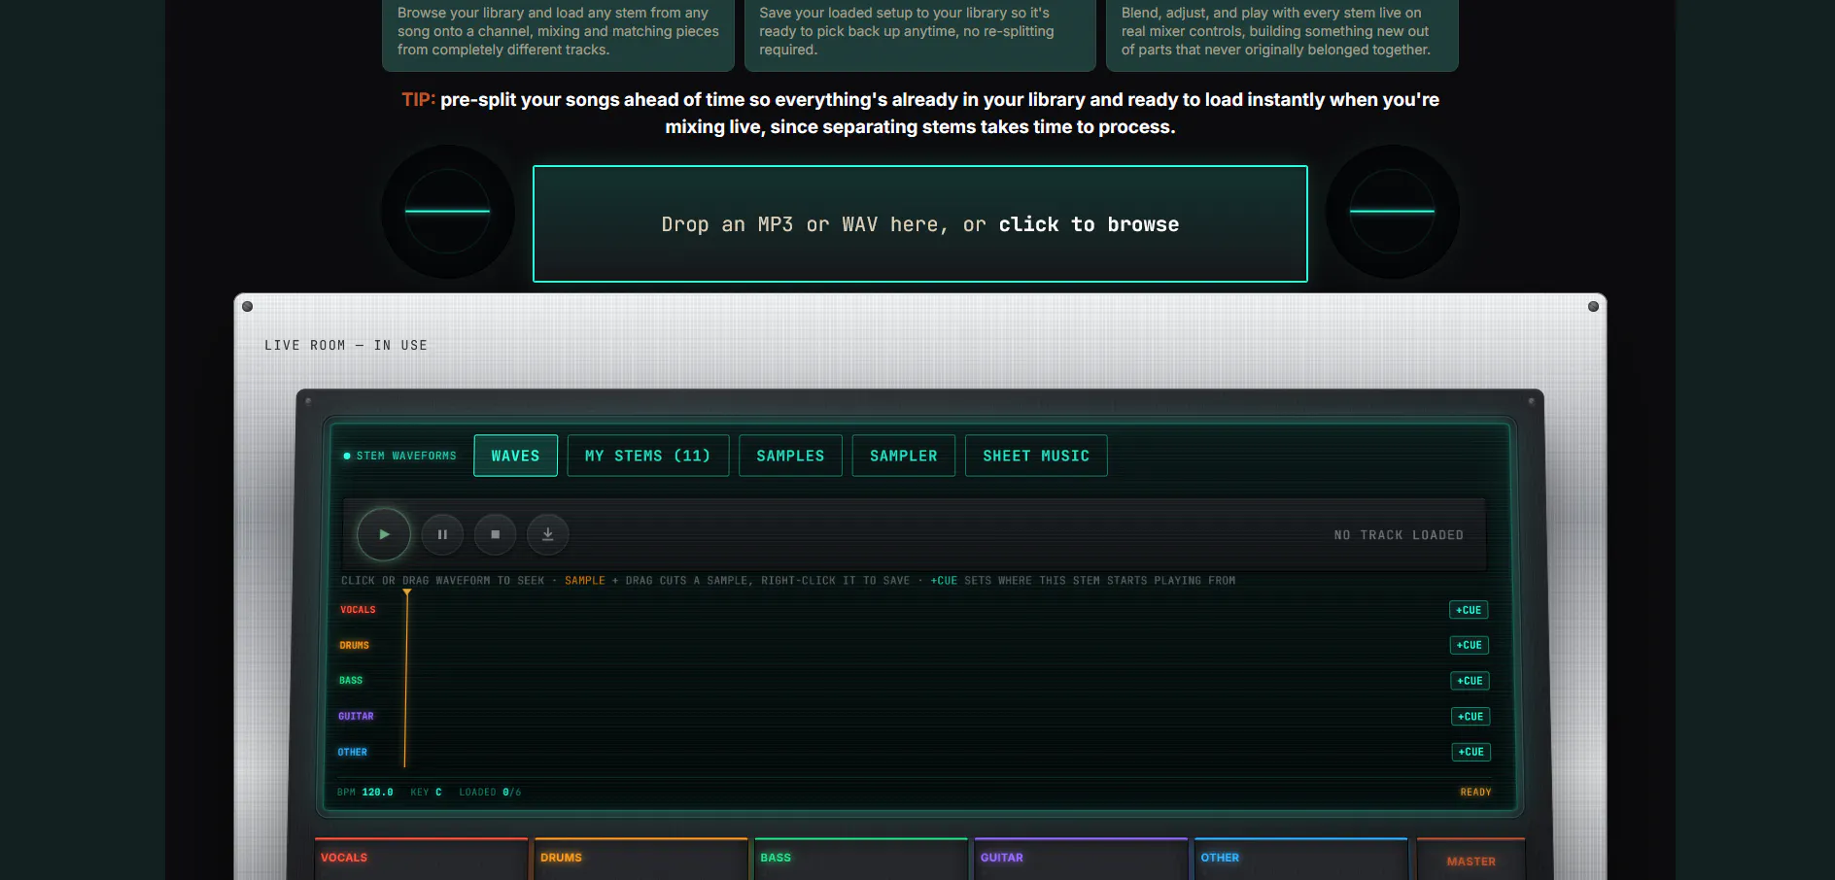Click the MP3 or WAV drop zone to browse
This screenshot has width=1835, height=880.
click(x=920, y=224)
